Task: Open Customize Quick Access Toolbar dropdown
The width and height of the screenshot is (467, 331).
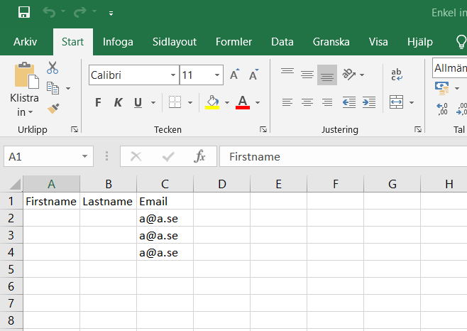Action: point(111,13)
